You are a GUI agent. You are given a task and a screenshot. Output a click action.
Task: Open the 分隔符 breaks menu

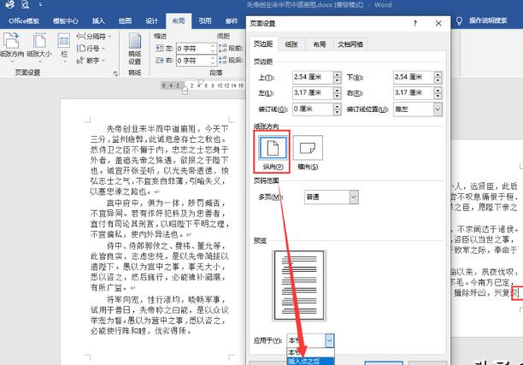[x=96, y=38]
